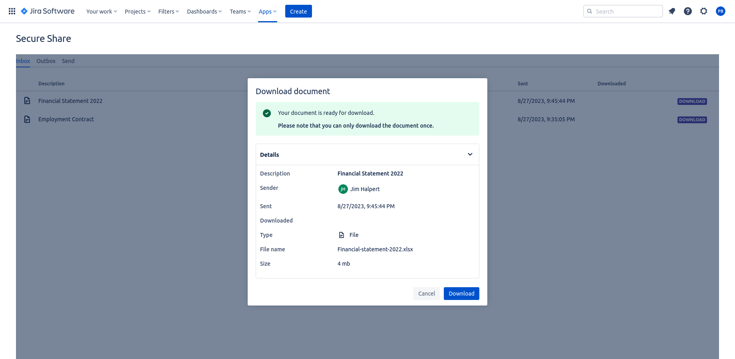This screenshot has height=359, width=735.
Task: Click the green success checkmark icon
Action: [x=267, y=113]
